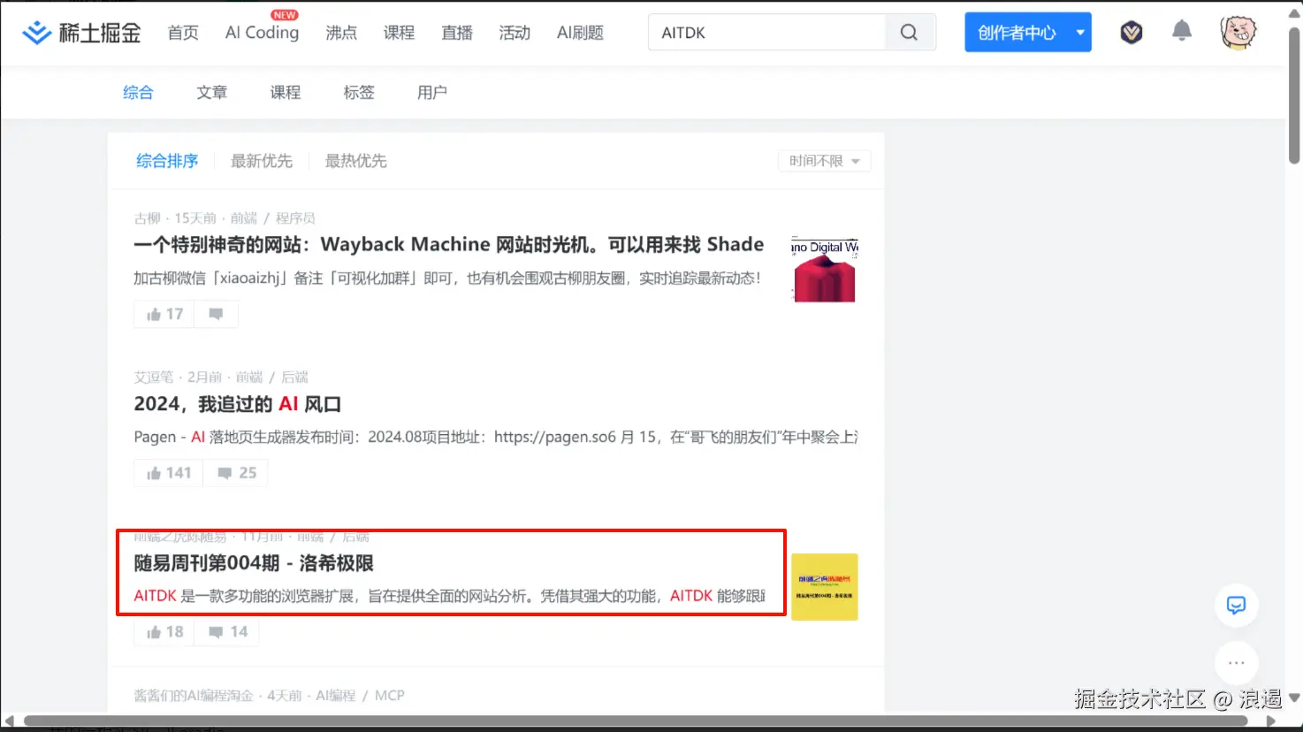Expand the 创作者中心 dropdown arrow
This screenshot has height=732, width=1303.
tap(1080, 33)
